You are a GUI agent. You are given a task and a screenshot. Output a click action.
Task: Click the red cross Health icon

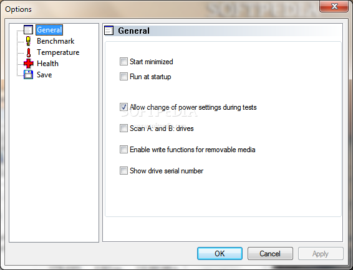(x=29, y=64)
